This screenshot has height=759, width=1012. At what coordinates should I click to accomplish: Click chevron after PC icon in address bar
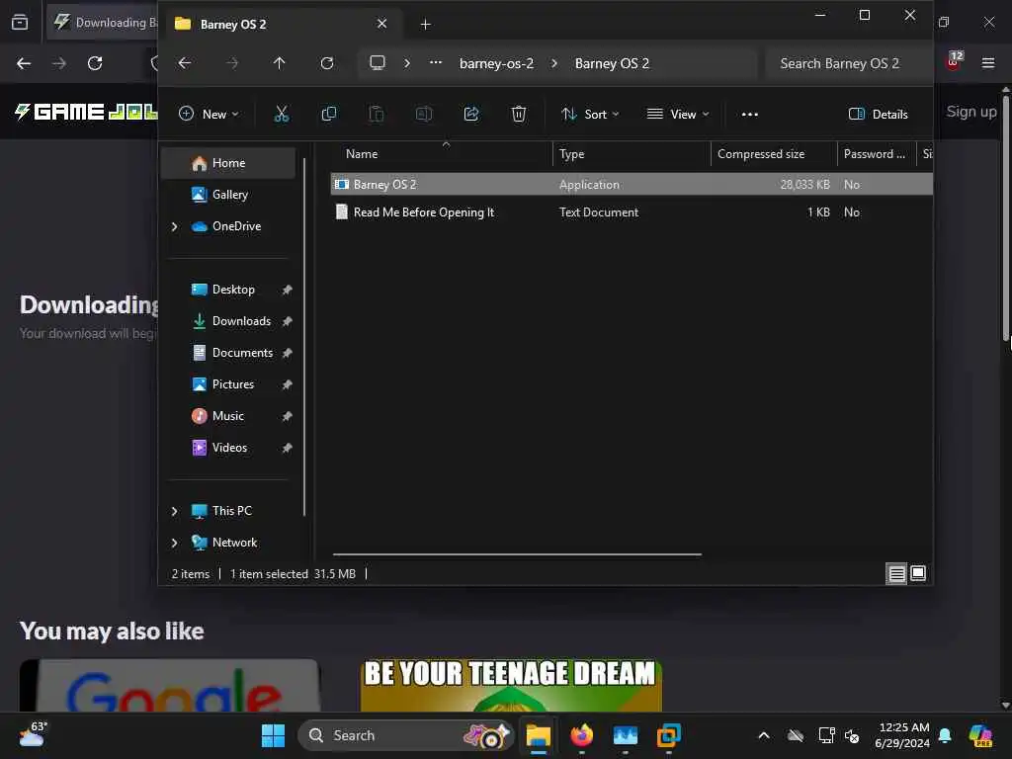pos(406,63)
